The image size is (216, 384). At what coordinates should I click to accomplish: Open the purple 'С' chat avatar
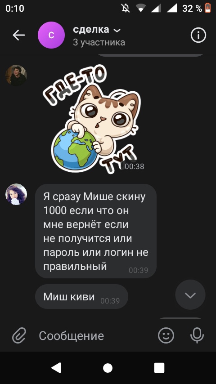tap(51, 35)
